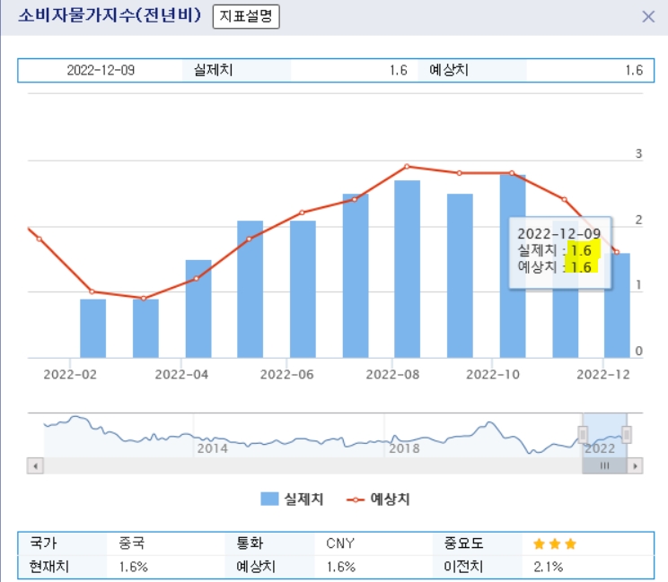Image resolution: width=668 pixels, height=582 pixels.
Task: Click the 2022-06 x-axis label
Action: (x=286, y=375)
